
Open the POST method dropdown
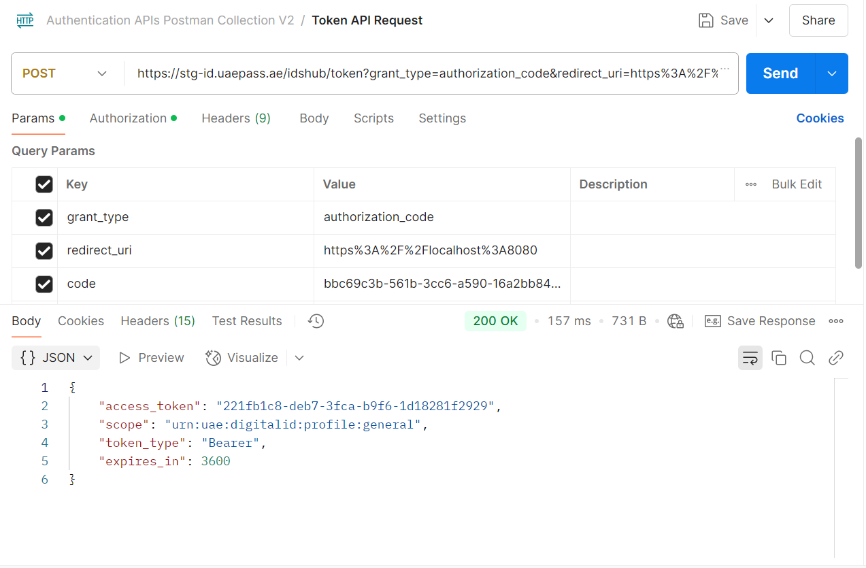[x=66, y=73]
